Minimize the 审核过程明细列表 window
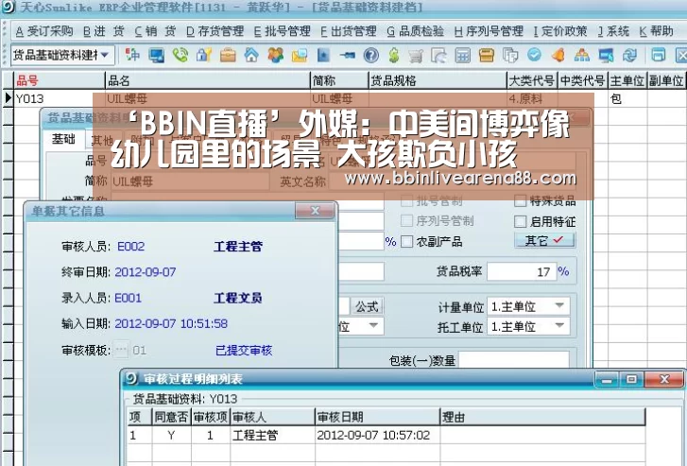 pos(607,379)
